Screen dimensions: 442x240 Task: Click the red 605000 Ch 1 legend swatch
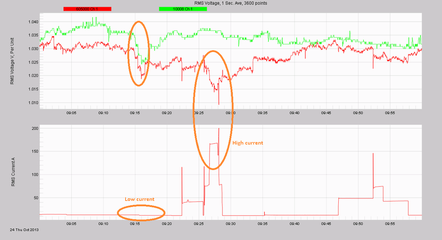[x=87, y=9]
